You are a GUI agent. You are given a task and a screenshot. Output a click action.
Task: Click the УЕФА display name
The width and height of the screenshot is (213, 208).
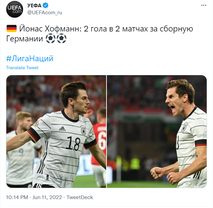pos(34,6)
